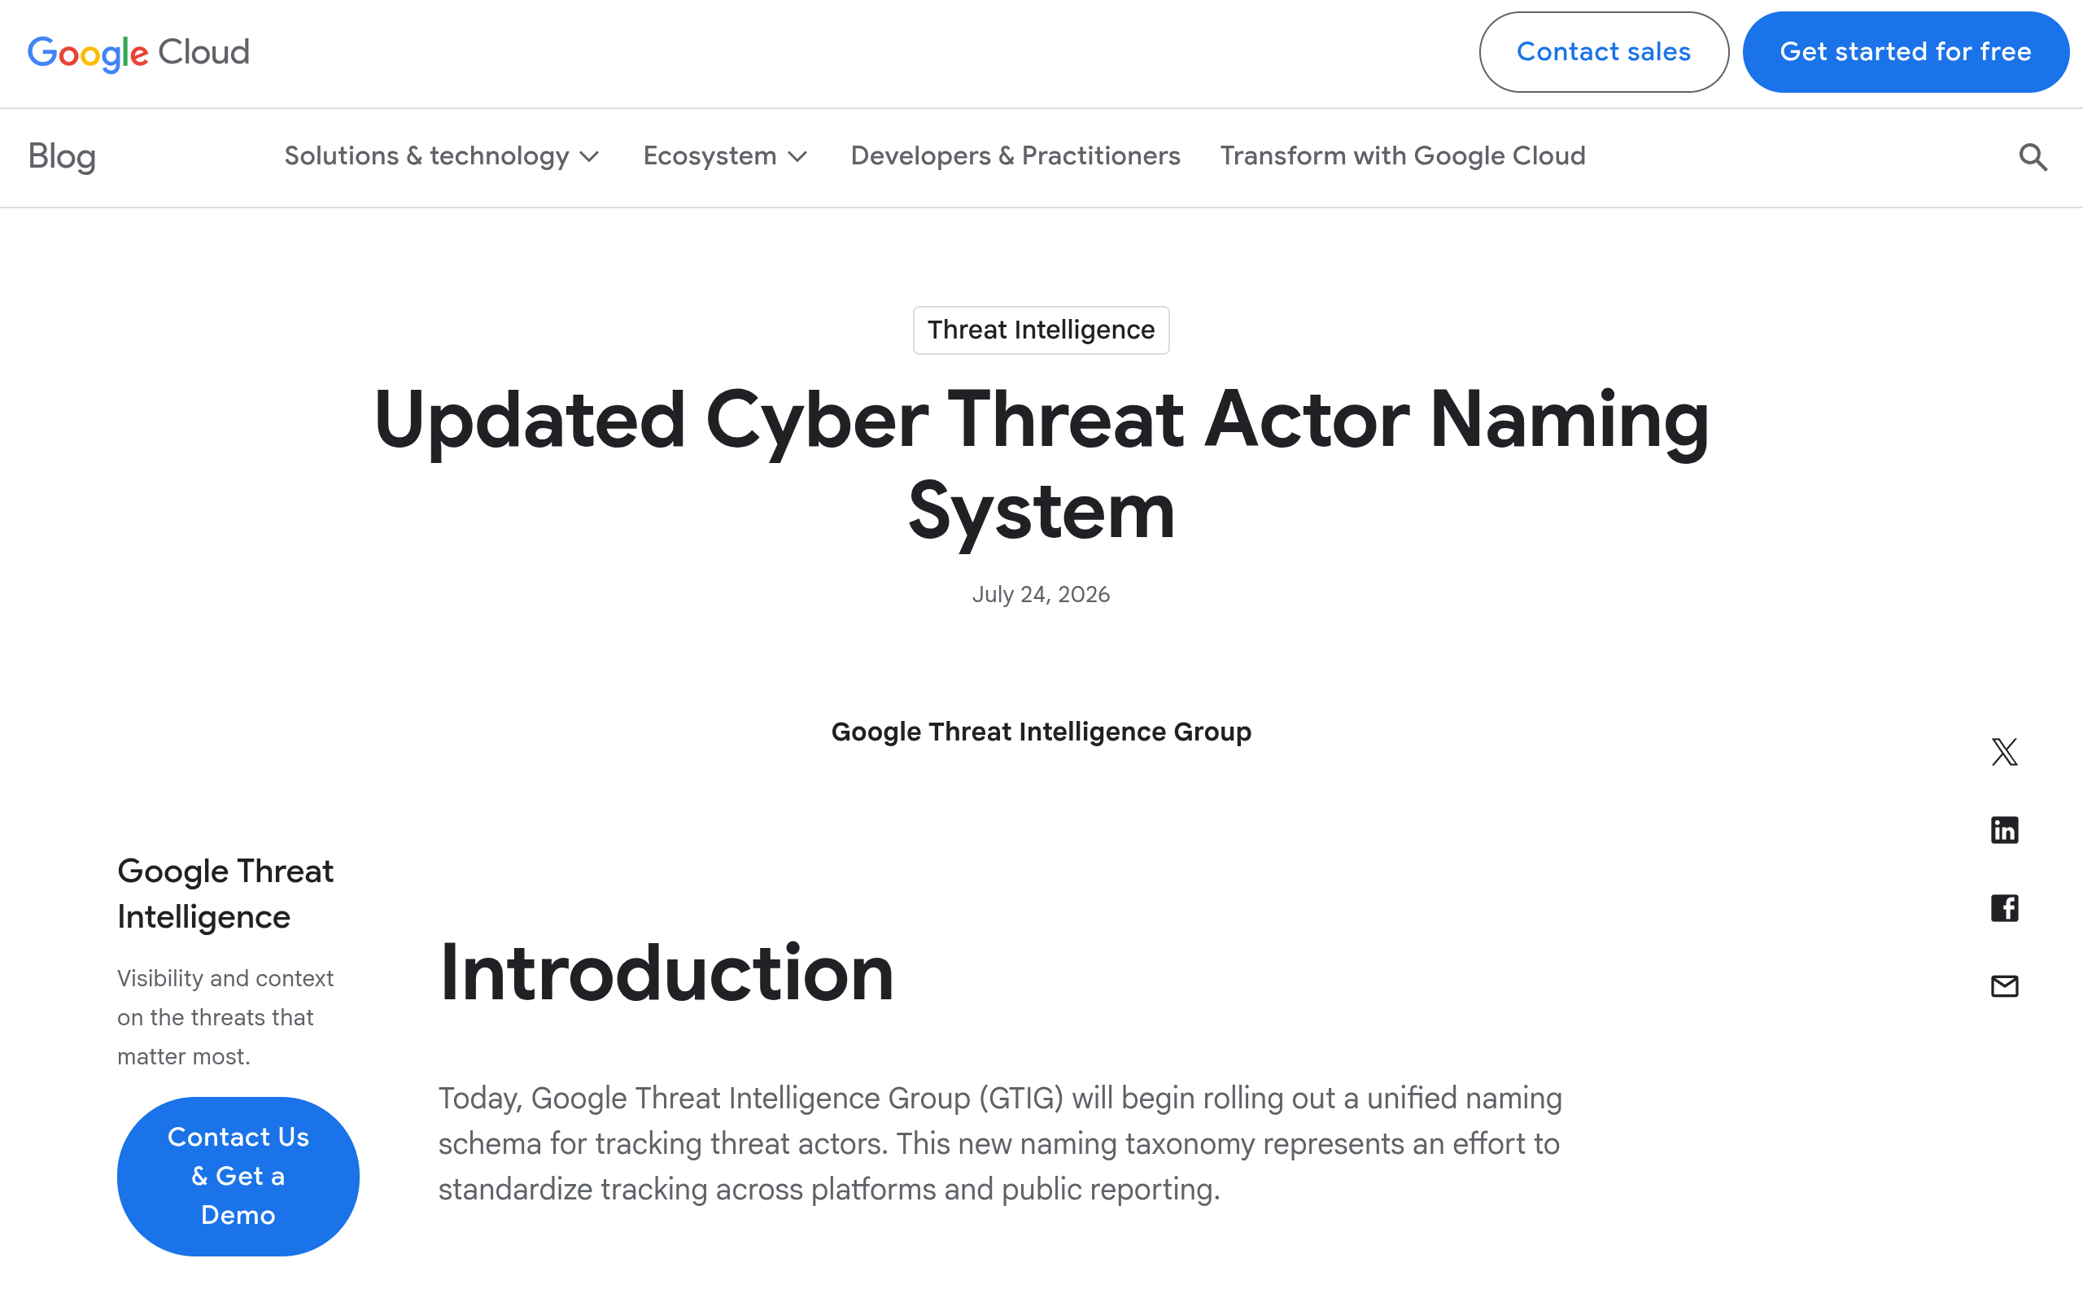Screen dimensions: 2083x1302
Task: Expand the Ecosystem chevron
Action: click(798, 157)
